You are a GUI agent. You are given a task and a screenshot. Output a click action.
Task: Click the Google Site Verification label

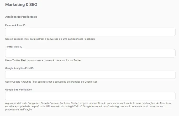point(19,90)
